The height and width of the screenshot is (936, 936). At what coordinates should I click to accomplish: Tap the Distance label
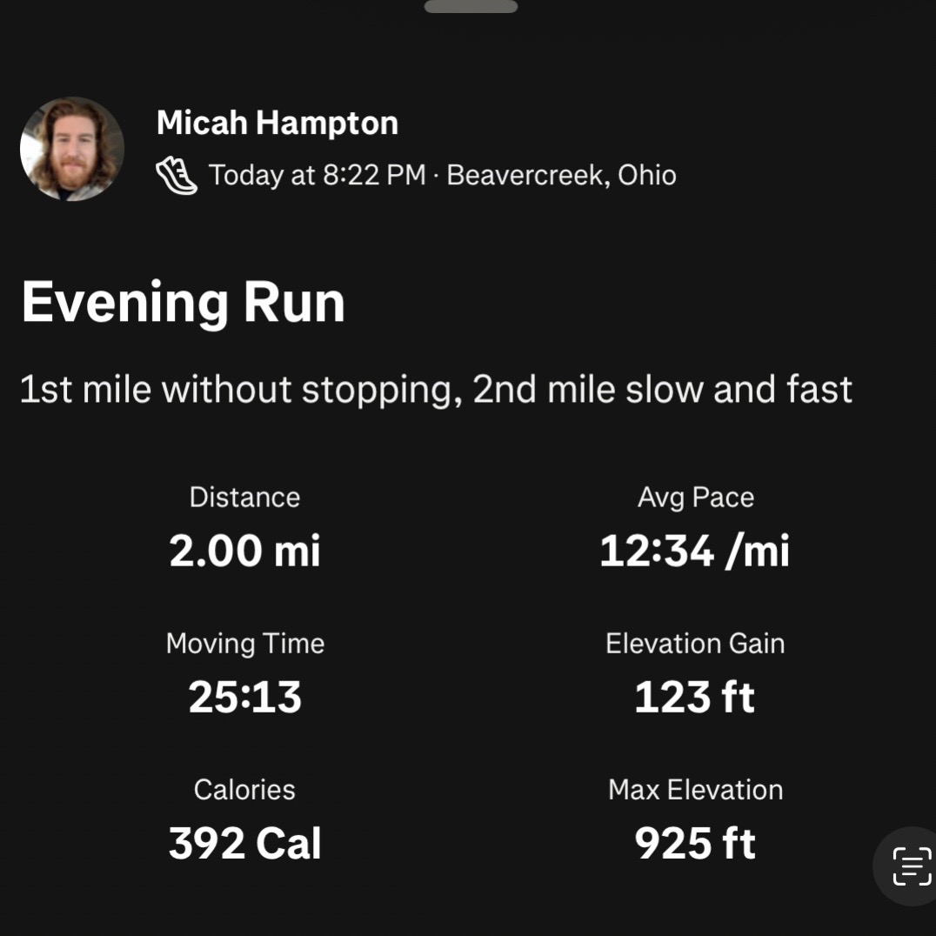[x=244, y=498]
